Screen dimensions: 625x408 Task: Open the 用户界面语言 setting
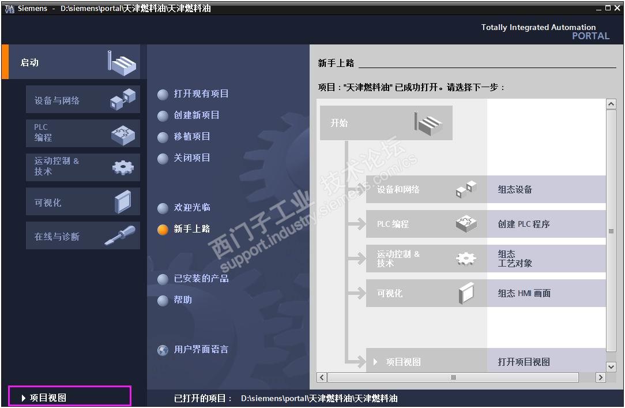[201, 349]
